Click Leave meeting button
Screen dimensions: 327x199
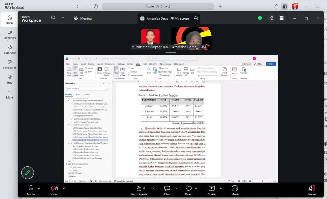[x=312, y=190]
